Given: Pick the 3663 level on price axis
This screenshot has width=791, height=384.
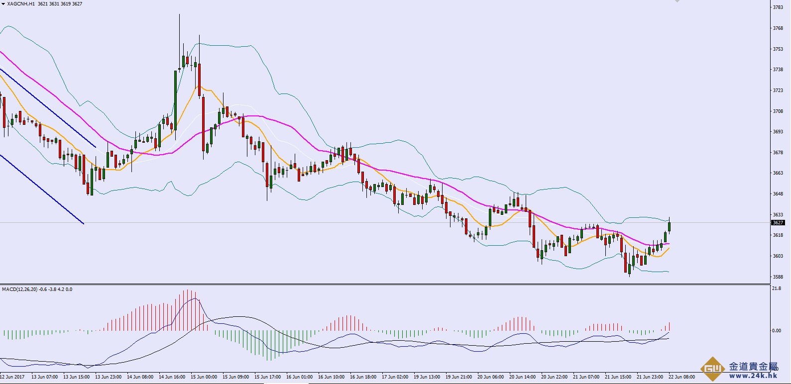Looking at the screenshot, I should [x=778, y=173].
